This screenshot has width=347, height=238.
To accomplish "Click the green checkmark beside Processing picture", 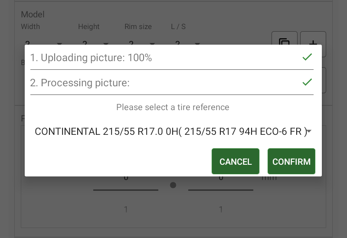I will point(307,82).
